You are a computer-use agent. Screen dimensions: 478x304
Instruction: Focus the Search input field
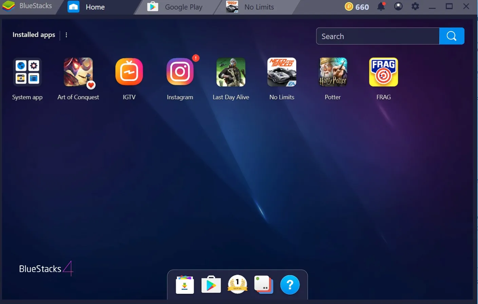click(378, 36)
